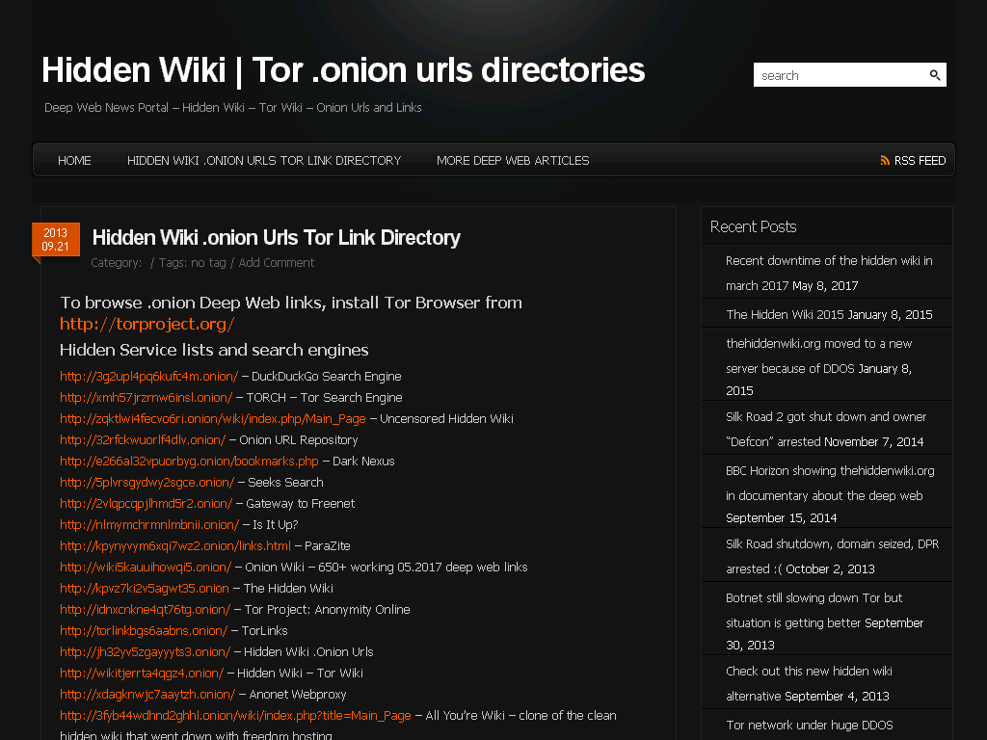Open Tor network under huge DDOS post
This screenshot has width=987, height=740.
pyautogui.click(x=810, y=725)
